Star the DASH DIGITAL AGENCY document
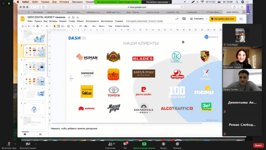The height and width of the screenshot is (150, 266). [69, 17]
